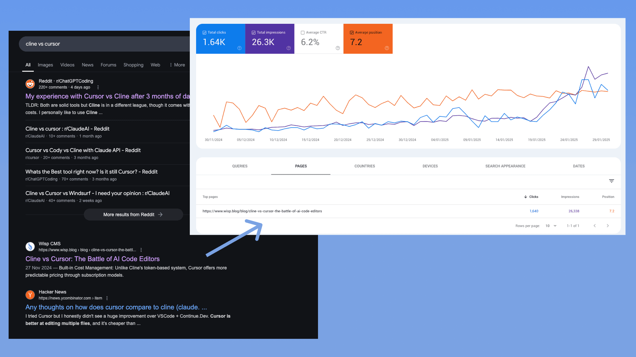Select the Images search tab

click(45, 65)
